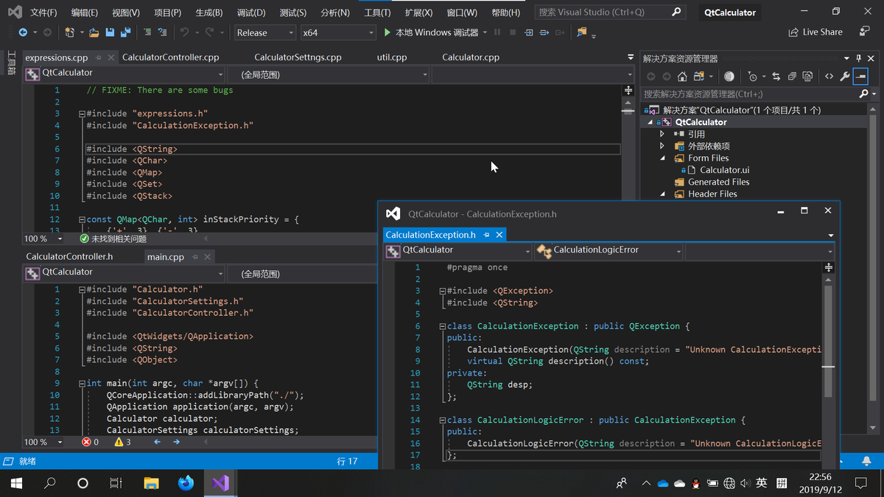884x497 pixels.
Task: Click the Home icon in Solution Explorer
Action: 682,77
